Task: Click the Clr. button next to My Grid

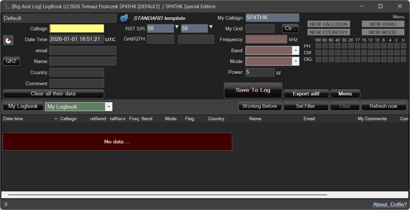Action: pyautogui.click(x=290, y=28)
